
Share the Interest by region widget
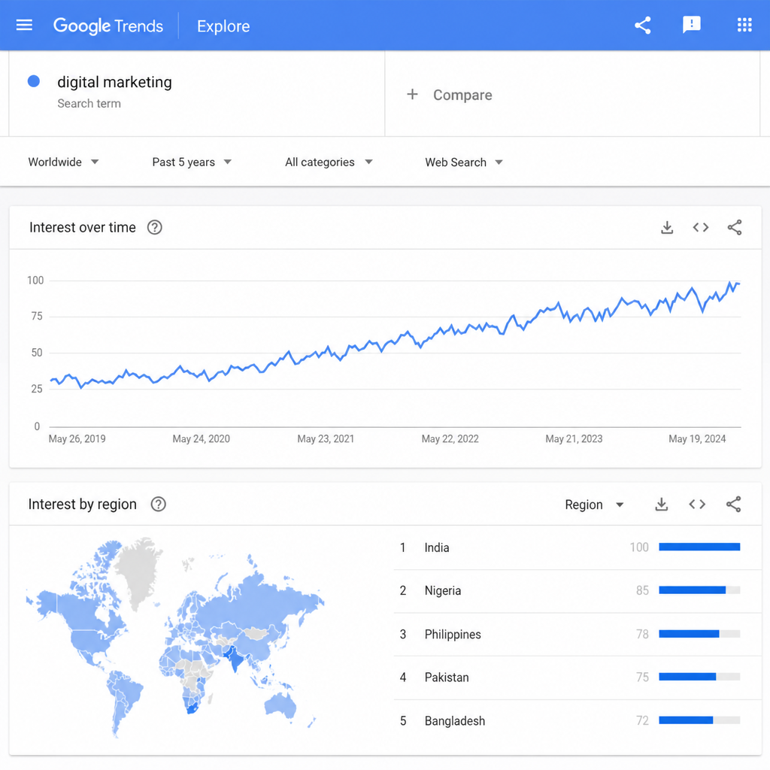coord(734,505)
